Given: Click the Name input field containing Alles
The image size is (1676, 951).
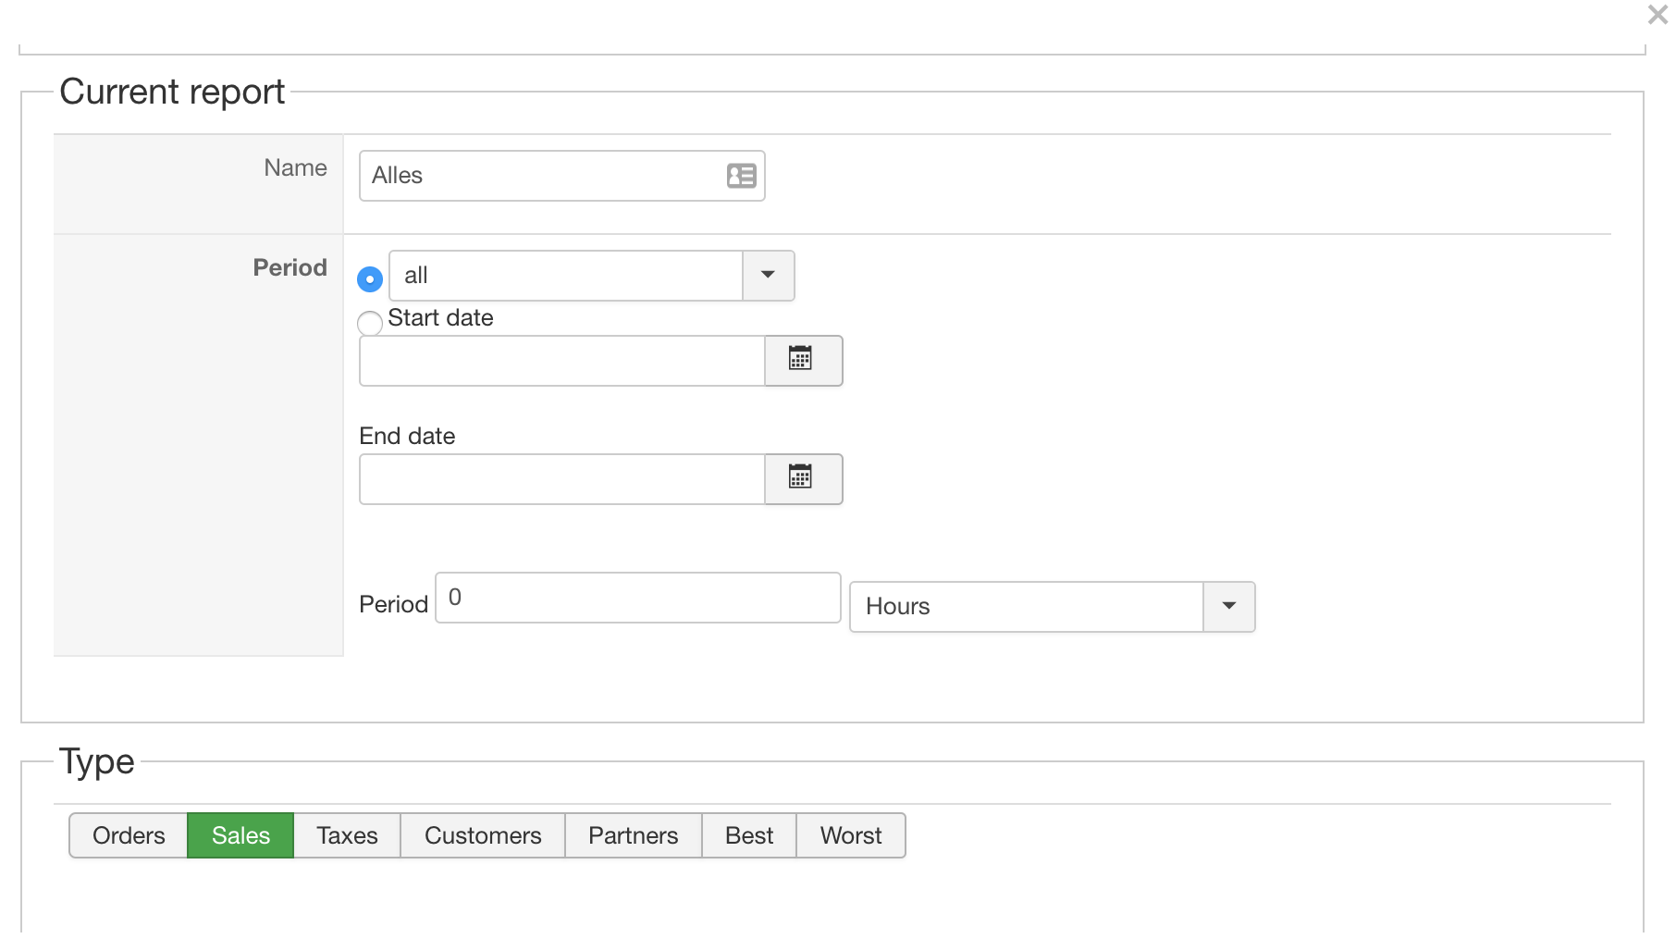Looking at the screenshot, I should [x=541, y=176].
